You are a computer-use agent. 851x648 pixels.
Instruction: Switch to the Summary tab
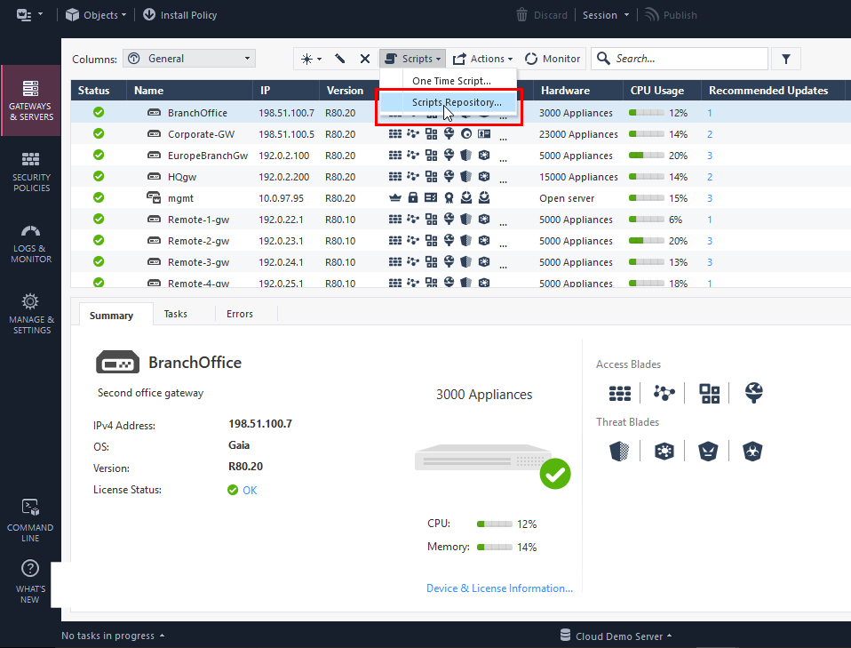coord(111,315)
